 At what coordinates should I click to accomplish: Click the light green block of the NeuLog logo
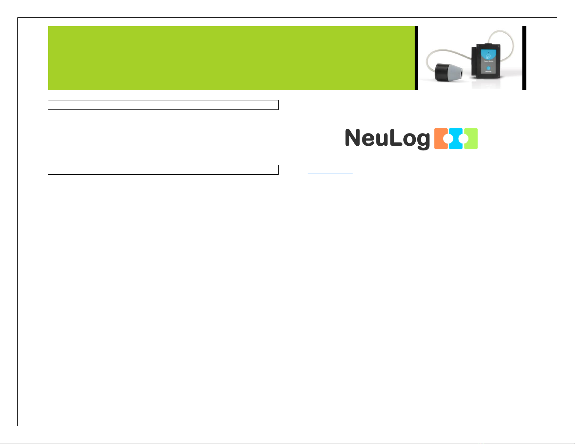(x=471, y=138)
